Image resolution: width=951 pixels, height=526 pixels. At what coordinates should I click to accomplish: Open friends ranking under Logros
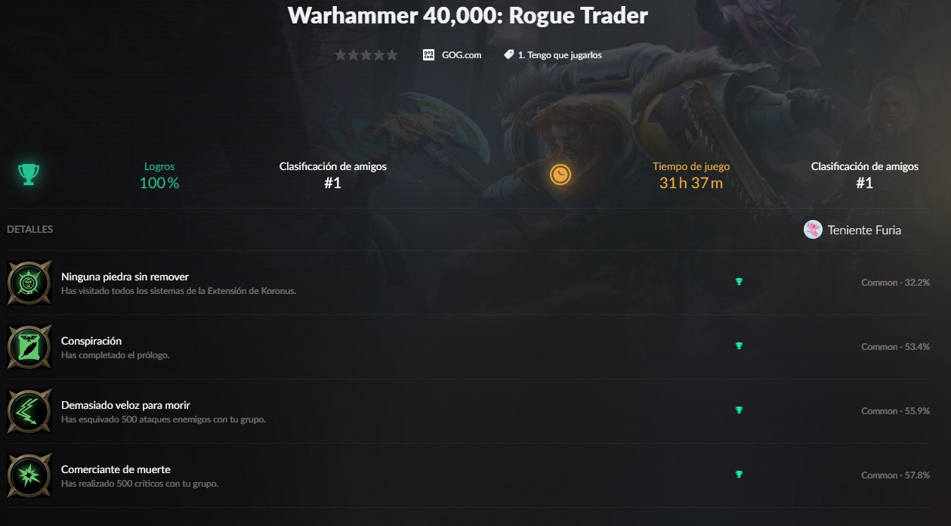pyautogui.click(x=333, y=175)
